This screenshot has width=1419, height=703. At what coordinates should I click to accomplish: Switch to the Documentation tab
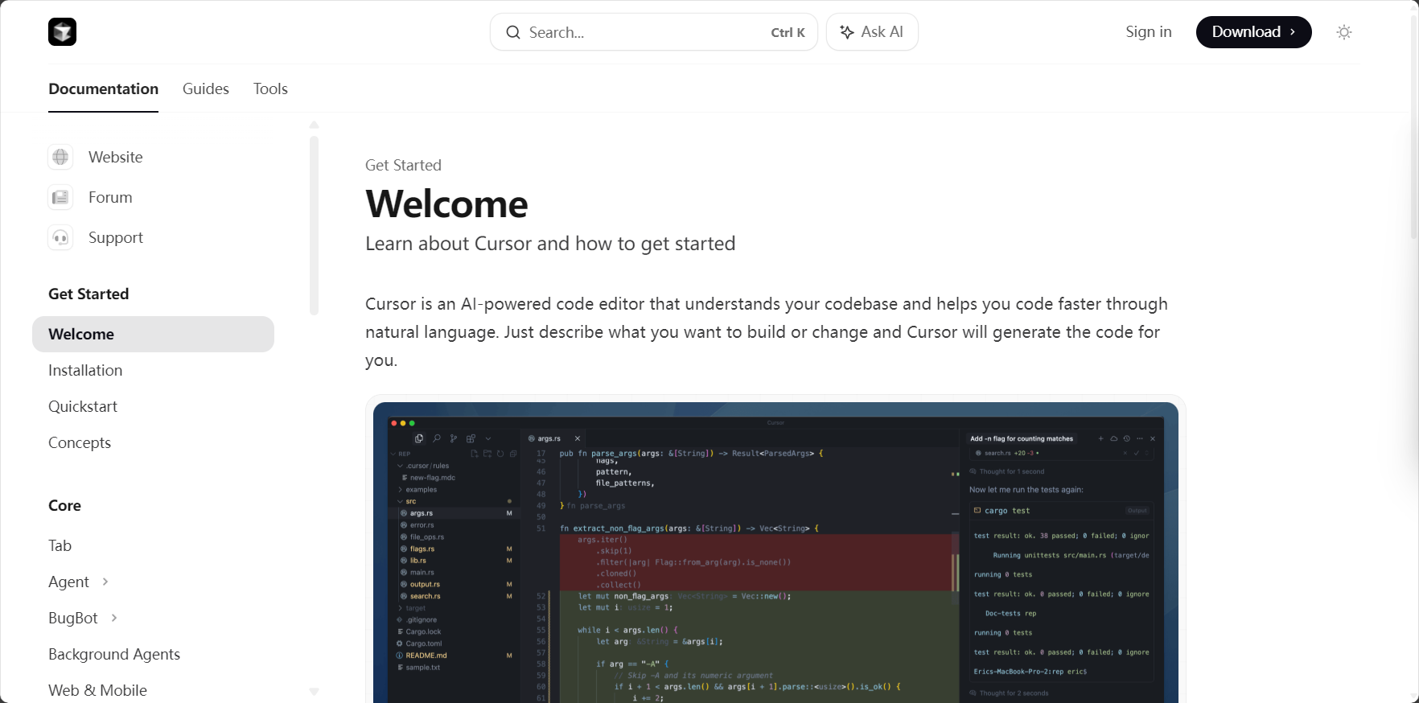pyautogui.click(x=103, y=88)
